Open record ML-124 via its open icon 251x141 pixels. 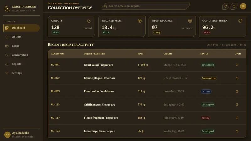237,131
